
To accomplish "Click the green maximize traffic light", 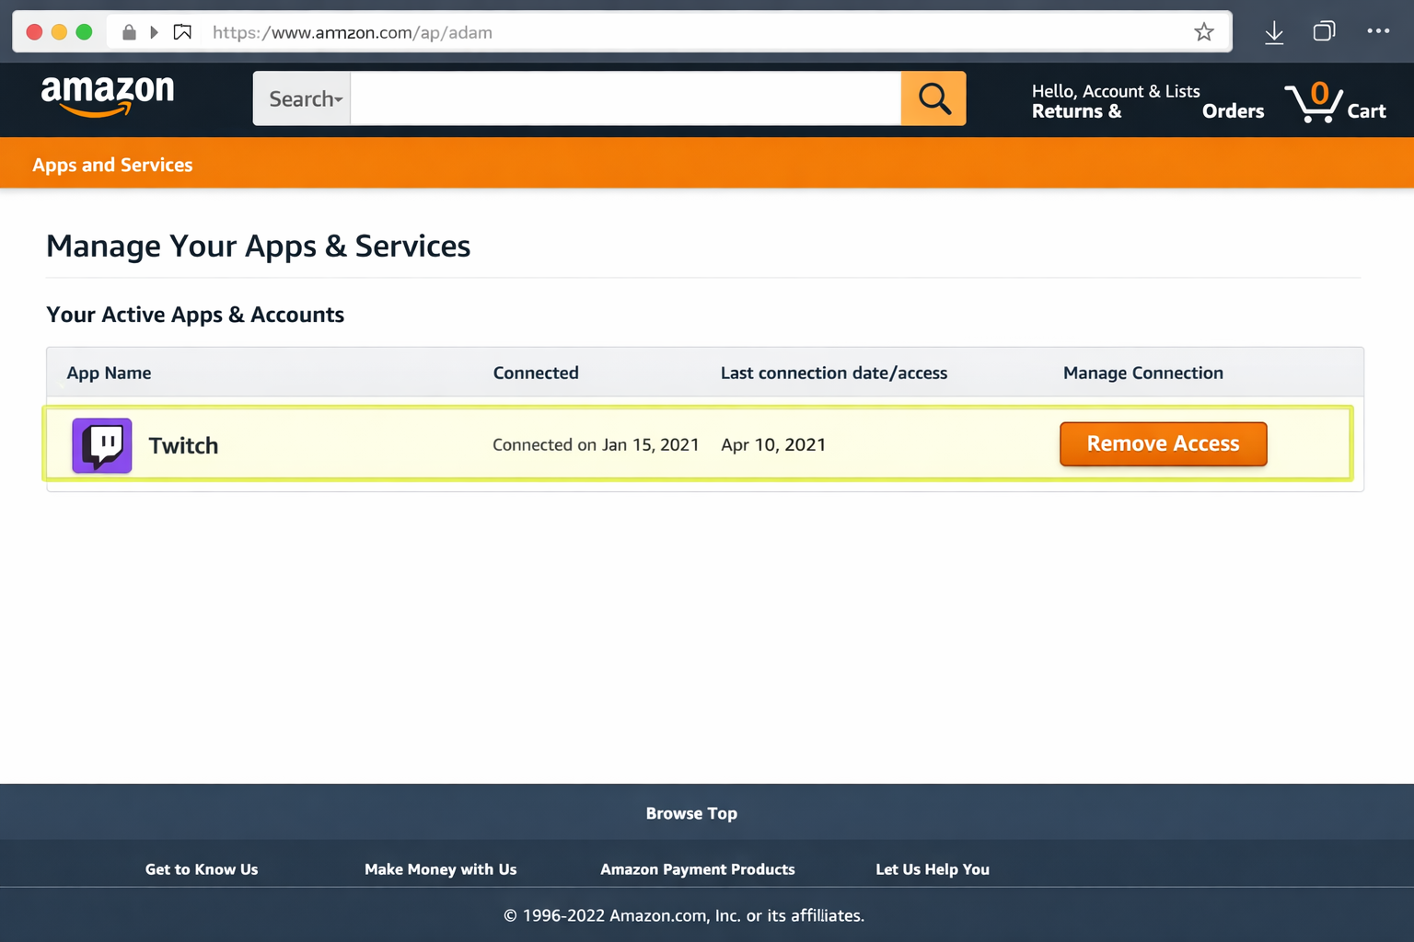I will (x=84, y=30).
